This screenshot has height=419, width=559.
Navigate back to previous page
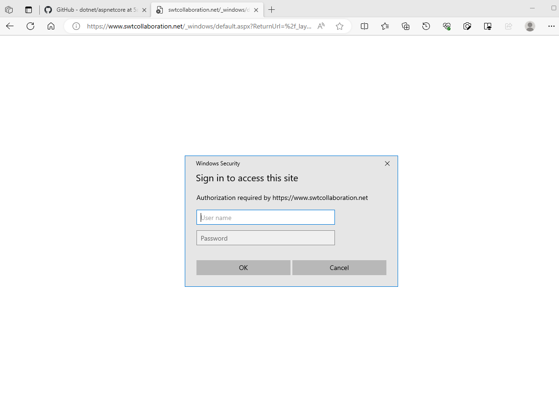pos(10,26)
